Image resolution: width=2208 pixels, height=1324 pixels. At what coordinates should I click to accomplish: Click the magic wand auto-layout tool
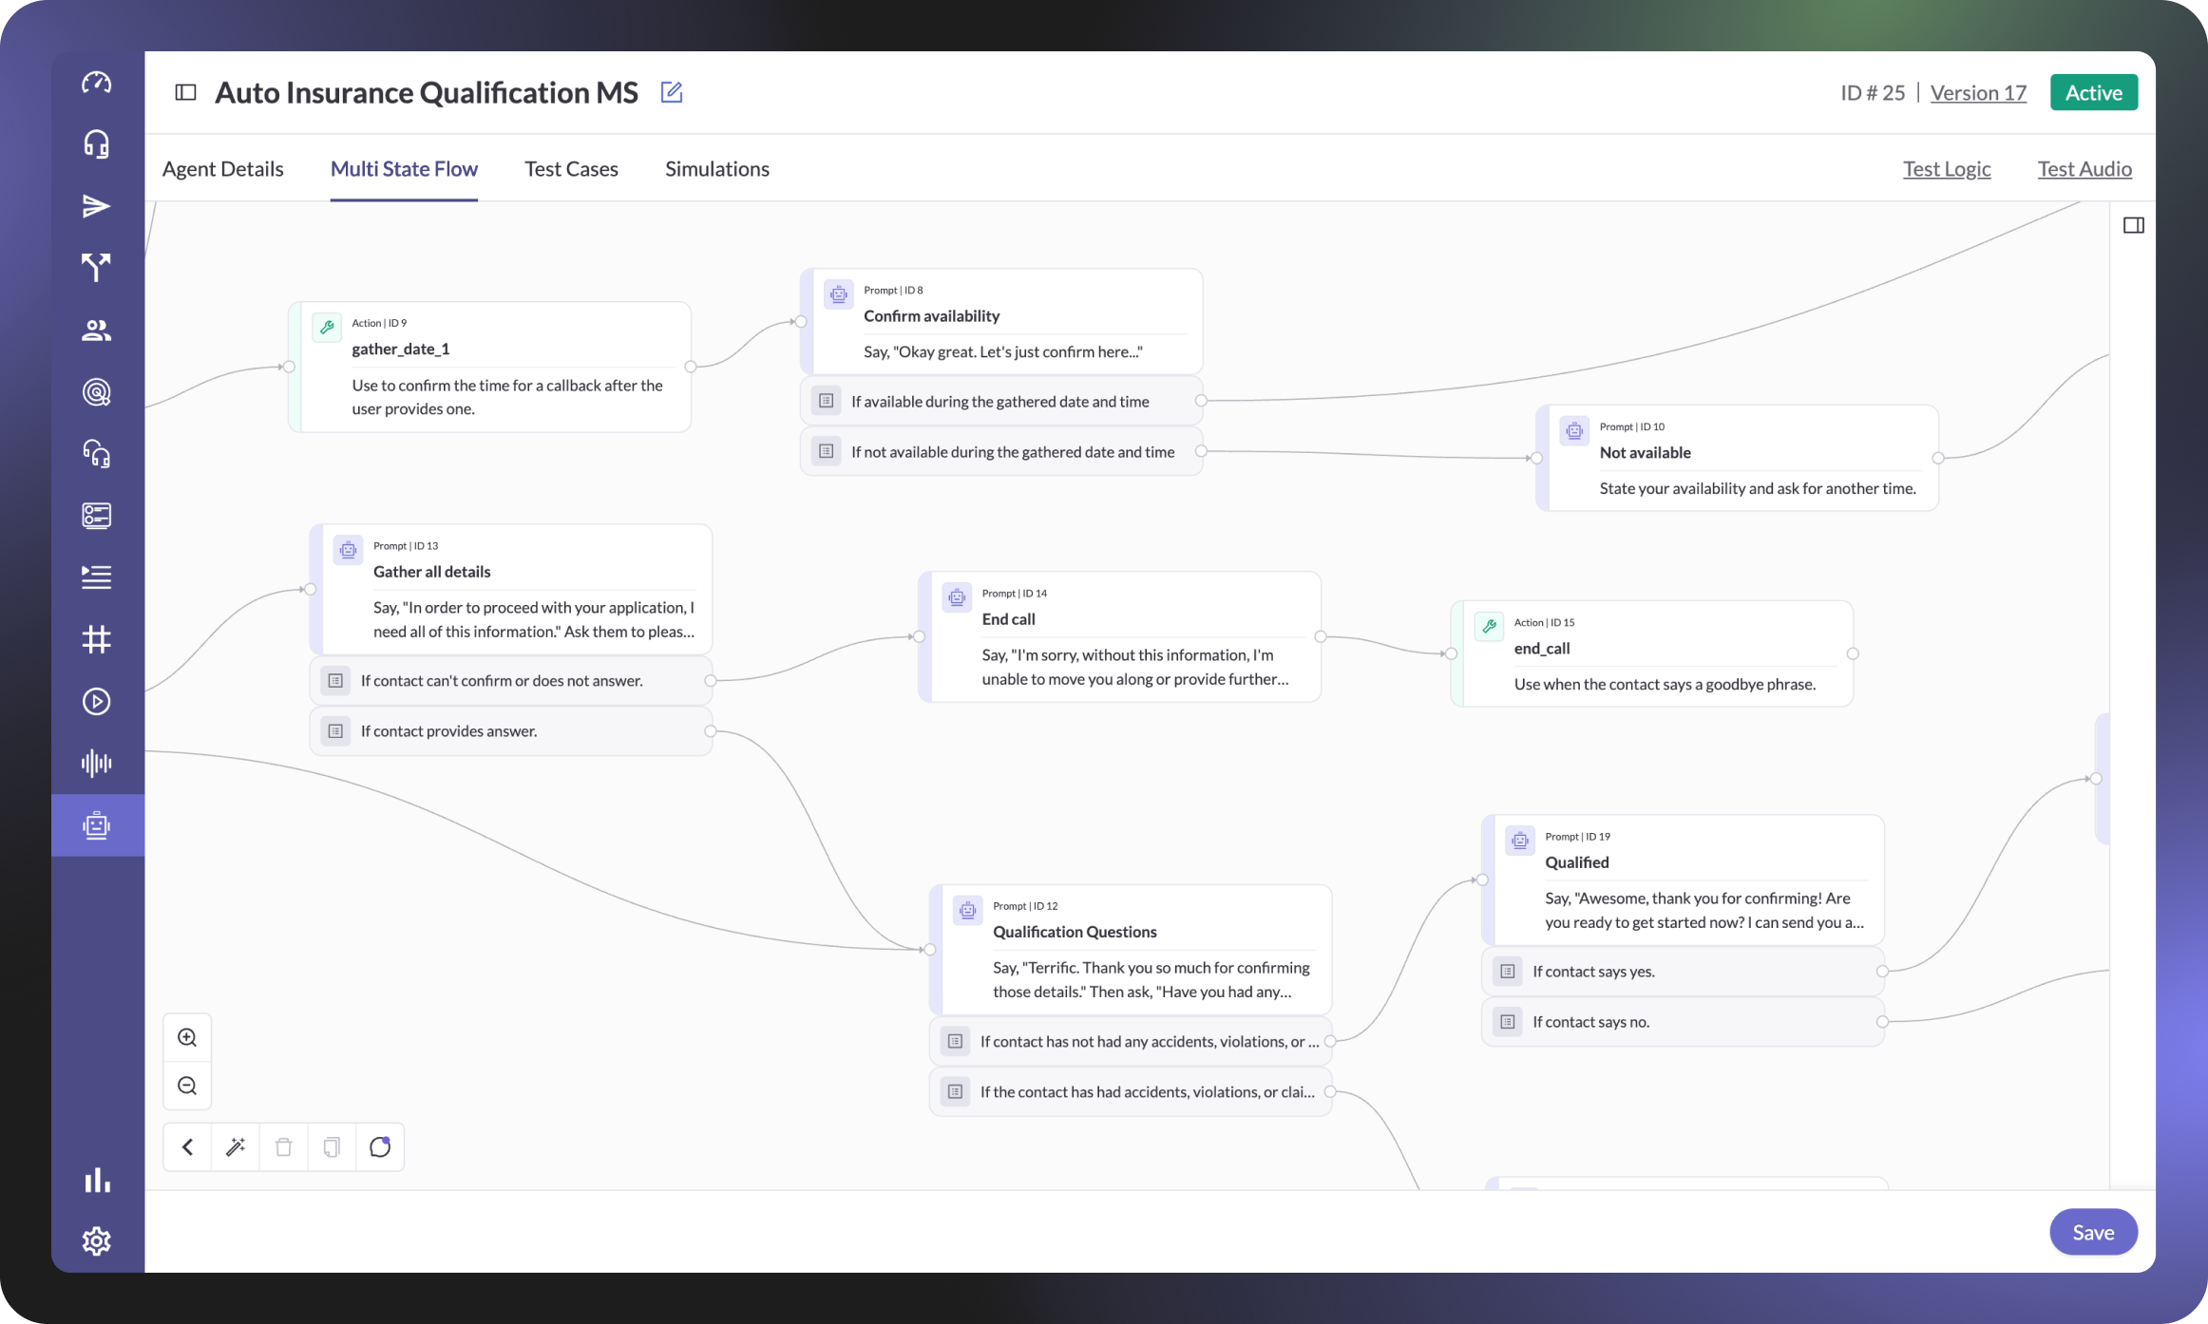pos(236,1147)
